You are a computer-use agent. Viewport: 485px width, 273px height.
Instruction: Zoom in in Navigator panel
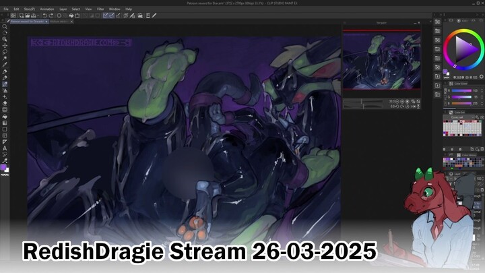coord(402,102)
